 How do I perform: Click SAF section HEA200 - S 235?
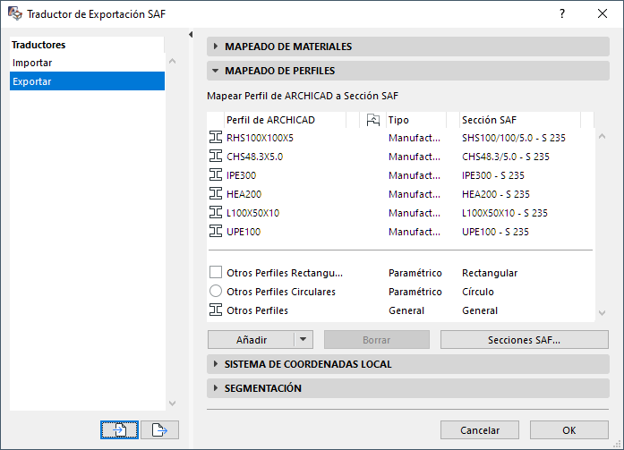click(x=496, y=194)
